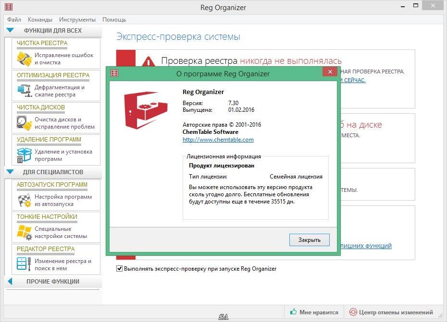
Task: Click the disk cleaning hard drive icon
Action: (x=24, y=123)
